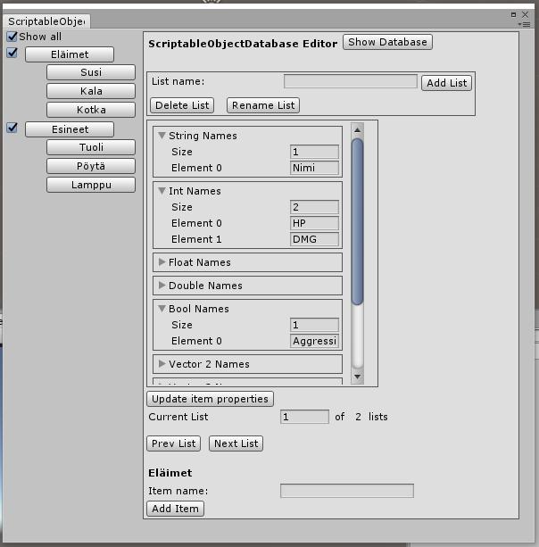This screenshot has height=547, width=539.
Task: Click Update item properties button
Action: click(210, 399)
